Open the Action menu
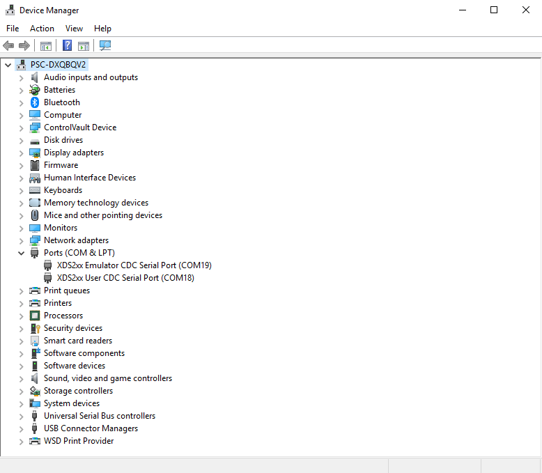 pyautogui.click(x=42, y=29)
